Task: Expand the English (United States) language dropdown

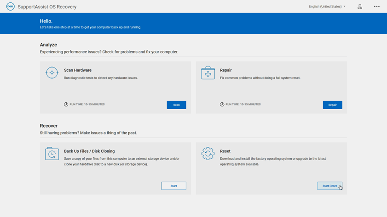Action: point(327,6)
